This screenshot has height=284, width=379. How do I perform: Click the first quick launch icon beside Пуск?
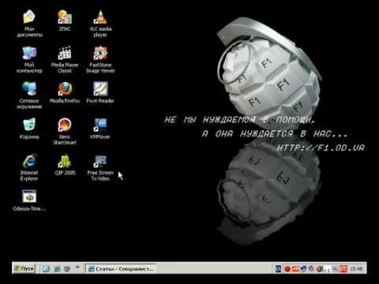[47, 269]
